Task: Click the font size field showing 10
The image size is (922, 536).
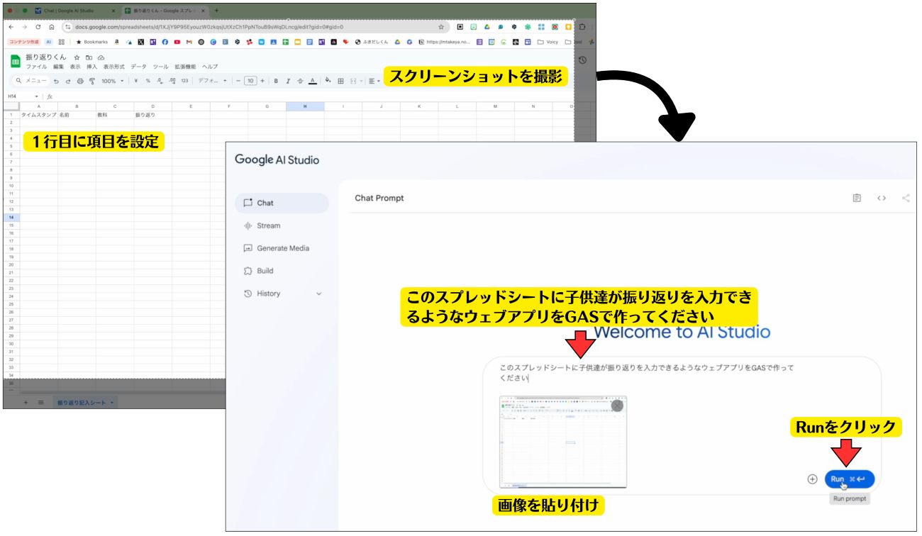Action: pyautogui.click(x=250, y=81)
